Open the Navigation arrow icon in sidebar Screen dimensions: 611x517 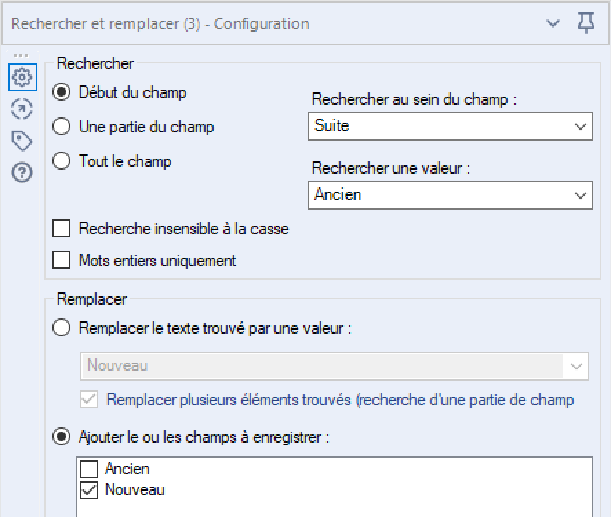click(22, 109)
